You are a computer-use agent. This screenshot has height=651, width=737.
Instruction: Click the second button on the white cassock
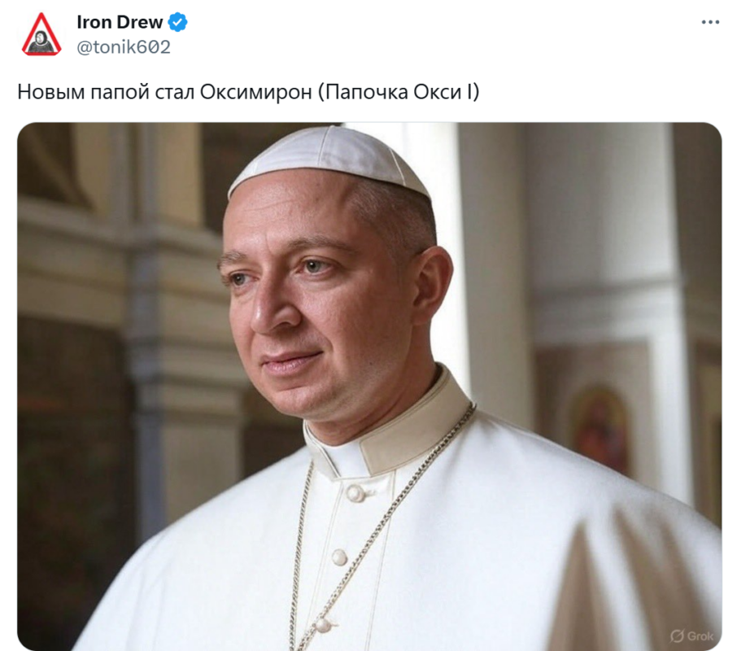339,557
